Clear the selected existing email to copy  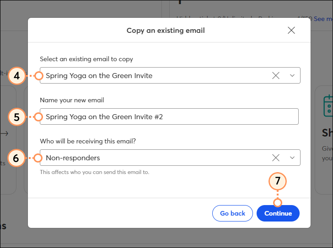coord(276,75)
